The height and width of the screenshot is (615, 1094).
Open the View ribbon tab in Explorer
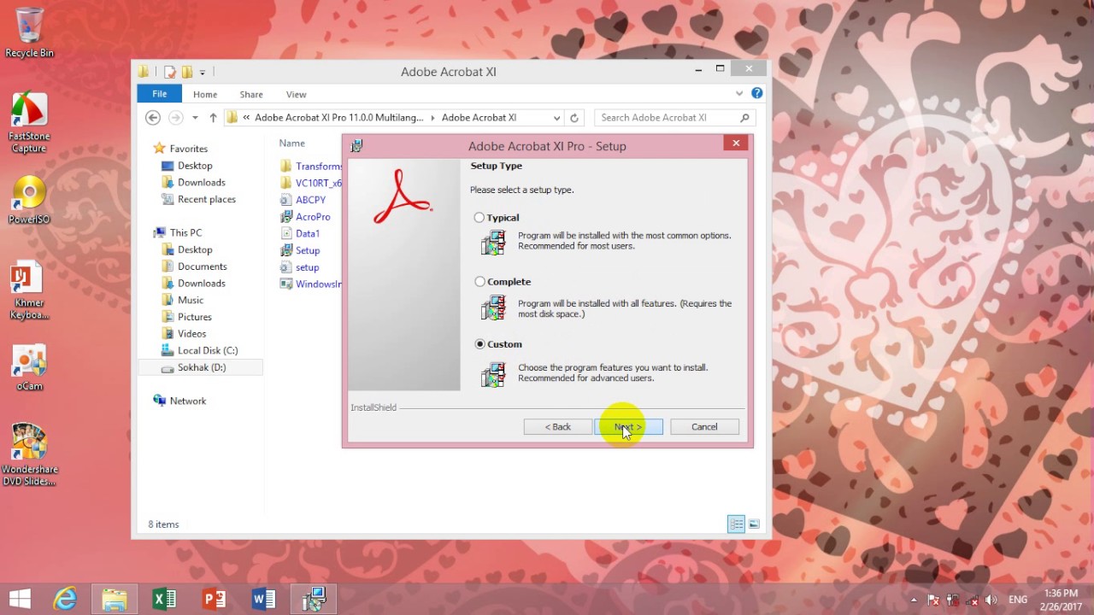[x=296, y=94]
